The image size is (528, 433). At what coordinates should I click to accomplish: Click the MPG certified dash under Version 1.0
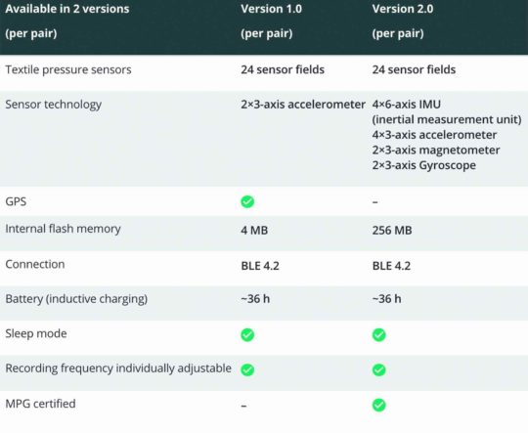(x=243, y=406)
